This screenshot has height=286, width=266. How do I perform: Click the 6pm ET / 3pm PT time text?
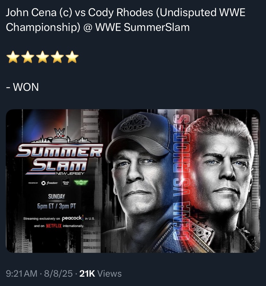[57, 206]
